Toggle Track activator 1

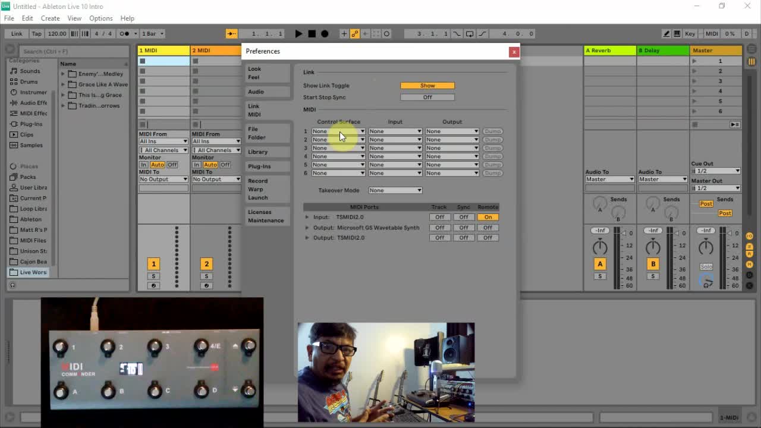[x=153, y=264]
